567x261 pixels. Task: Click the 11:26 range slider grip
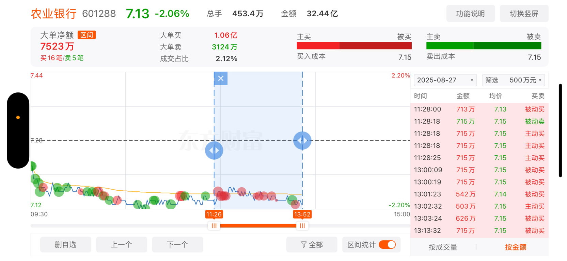[x=214, y=226]
